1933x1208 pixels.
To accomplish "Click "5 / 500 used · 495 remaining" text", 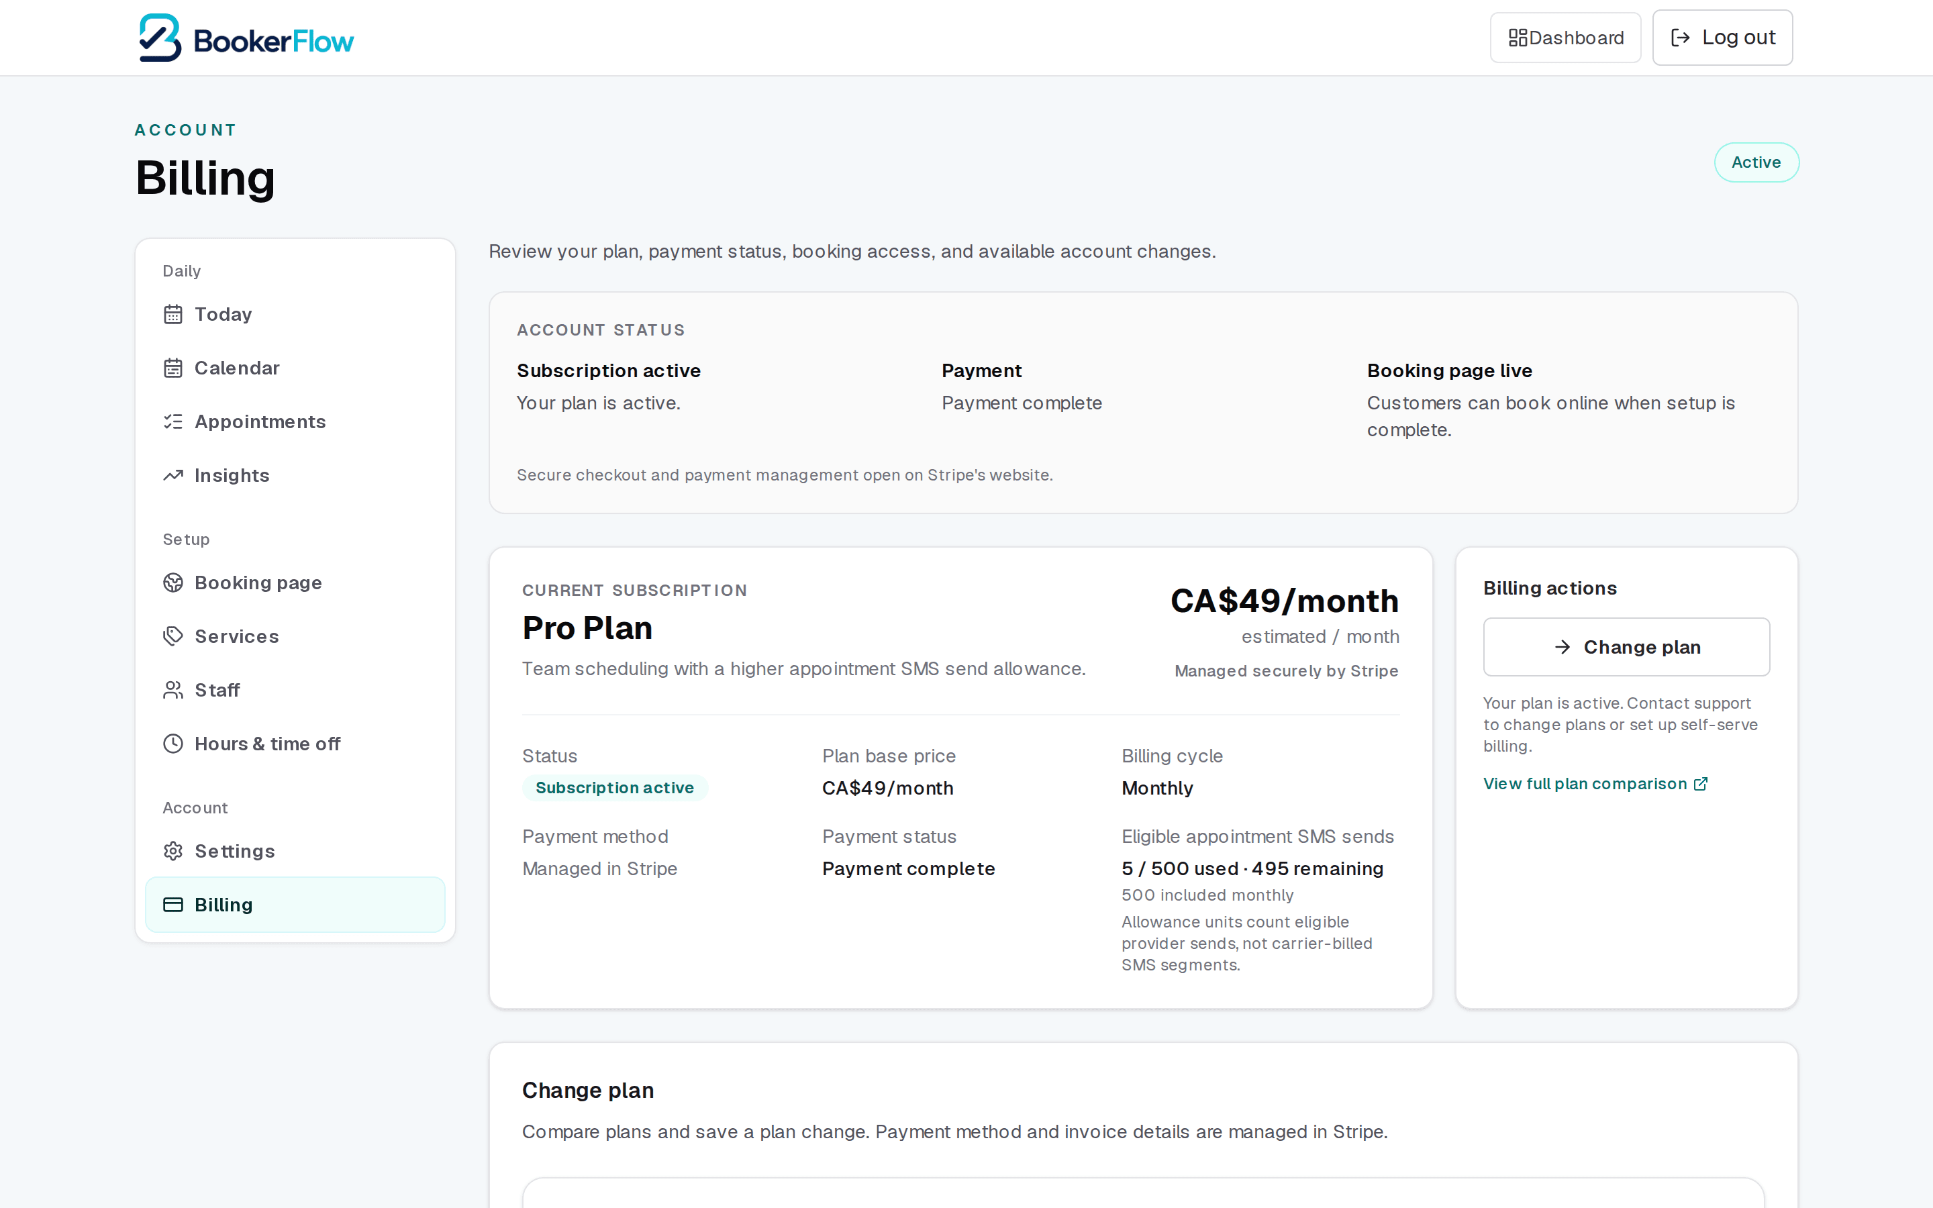I will click(x=1252, y=868).
